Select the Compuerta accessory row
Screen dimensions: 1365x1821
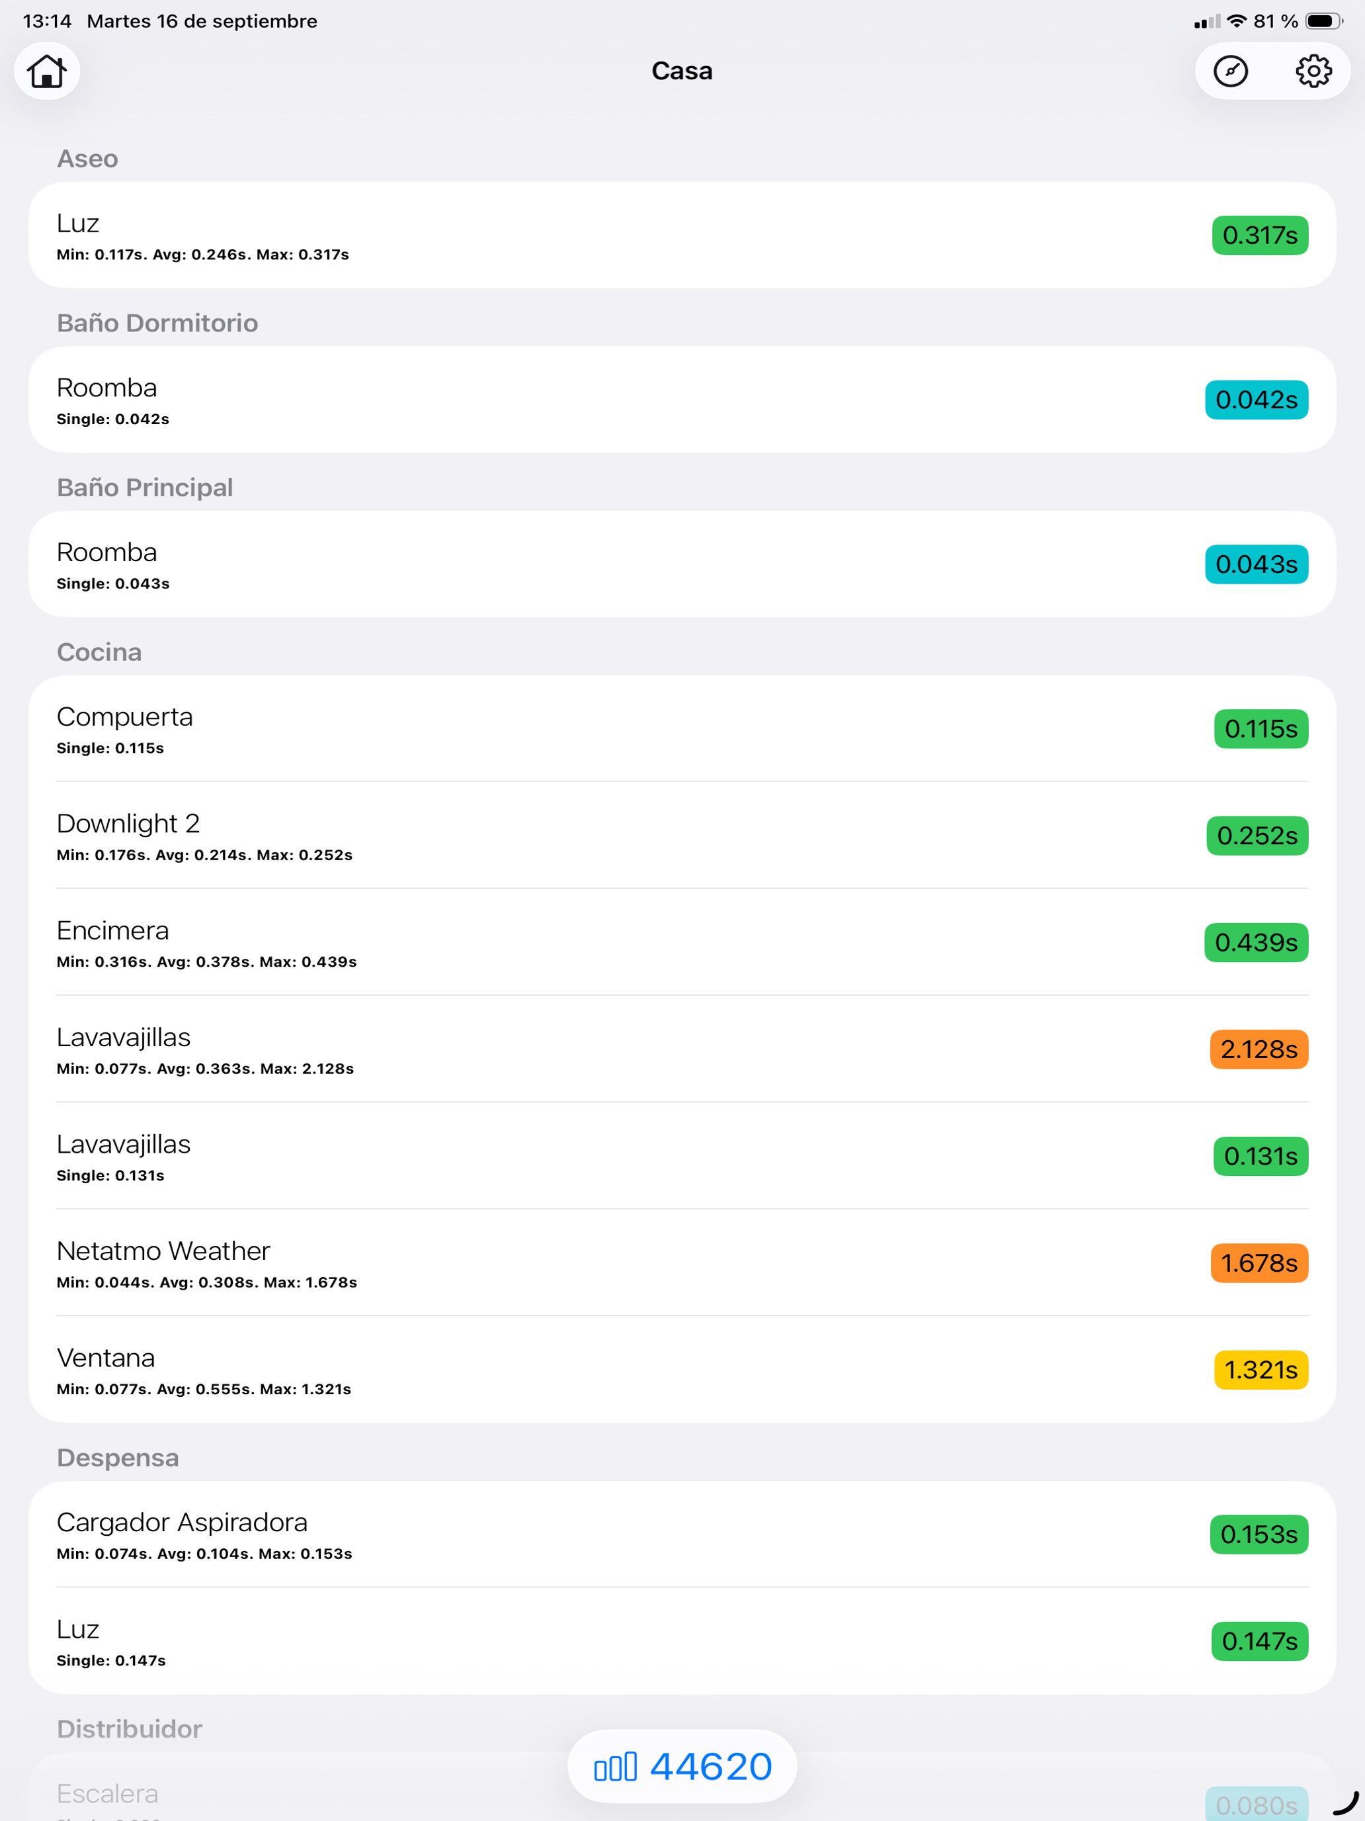(x=682, y=729)
